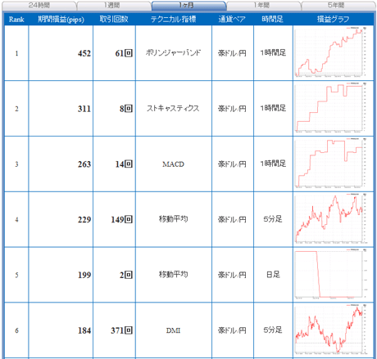
Task: Switch to the 24時間 tab
Action: click(39, 6)
